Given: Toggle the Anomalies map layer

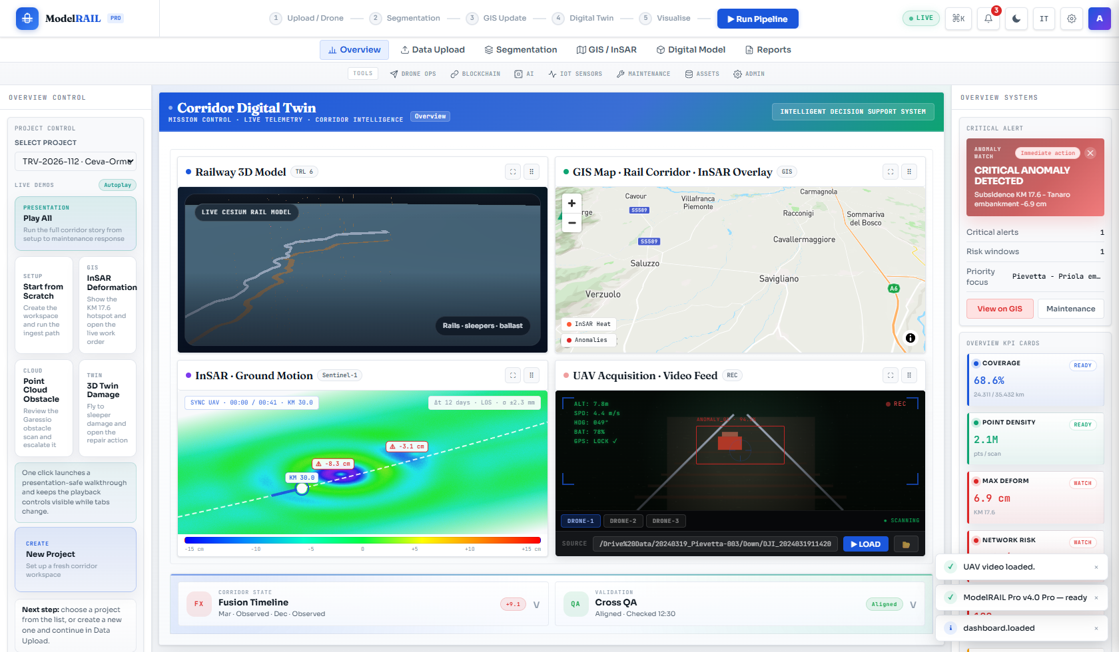Looking at the screenshot, I should click(587, 340).
